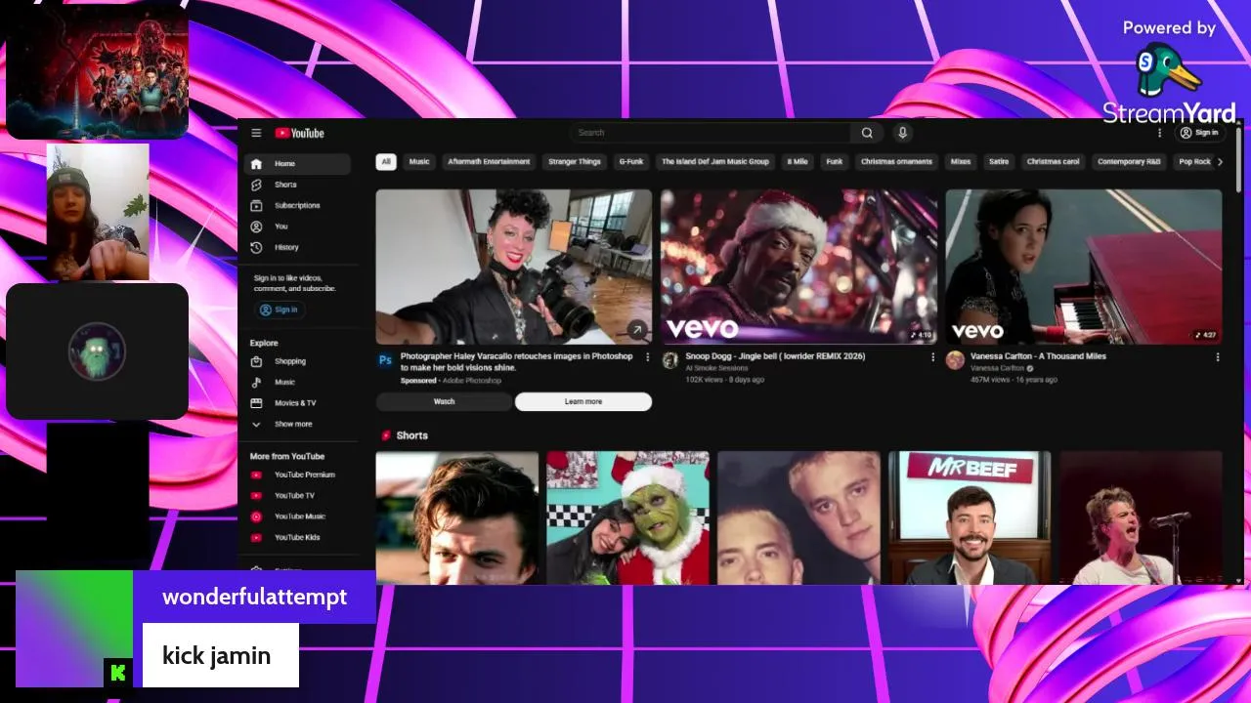The width and height of the screenshot is (1251, 703).
Task: Open the settings three-dot menu beside Sign in
Action: (x=1160, y=133)
